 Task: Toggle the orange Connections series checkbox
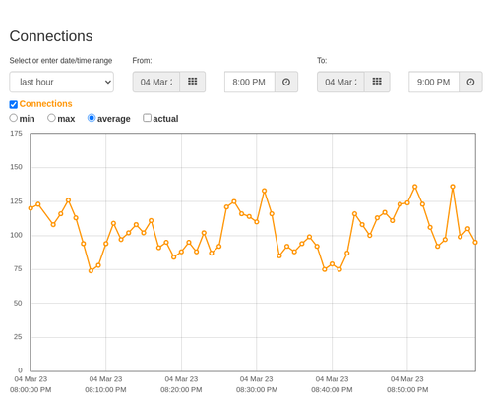coord(14,104)
